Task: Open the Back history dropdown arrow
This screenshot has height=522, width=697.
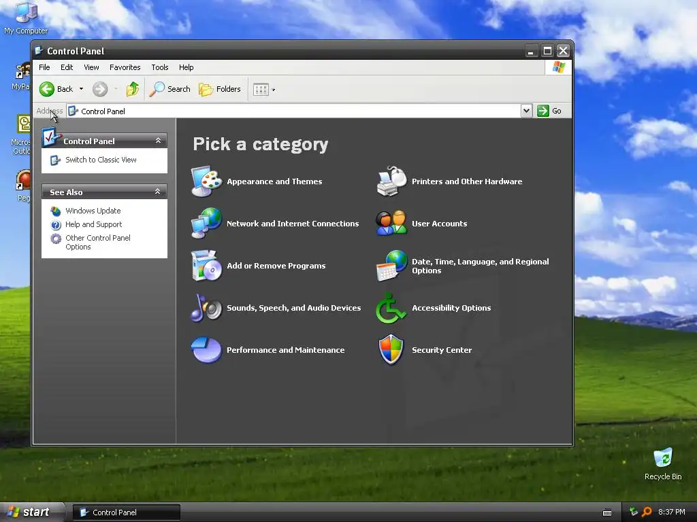Action: (x=82, y=89)
